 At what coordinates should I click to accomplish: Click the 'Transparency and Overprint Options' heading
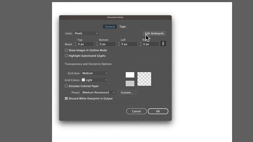88,64
